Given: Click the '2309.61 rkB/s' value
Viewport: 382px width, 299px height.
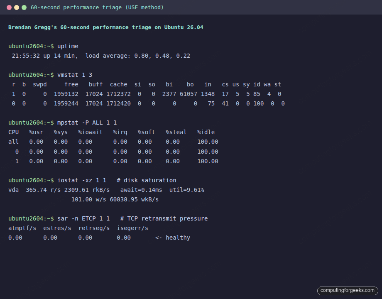Looking at the screenshot, I should point(87,190).
